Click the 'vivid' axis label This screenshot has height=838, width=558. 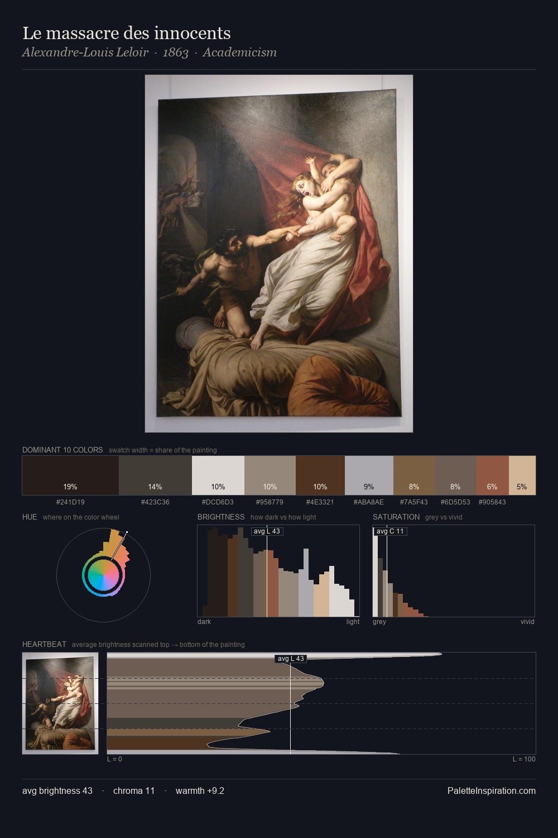pyautogui.click(x=527, y=622)
